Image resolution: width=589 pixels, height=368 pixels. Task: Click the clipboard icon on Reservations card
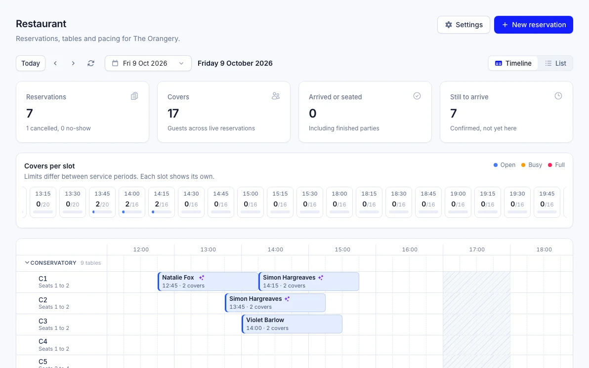point(134,96)
